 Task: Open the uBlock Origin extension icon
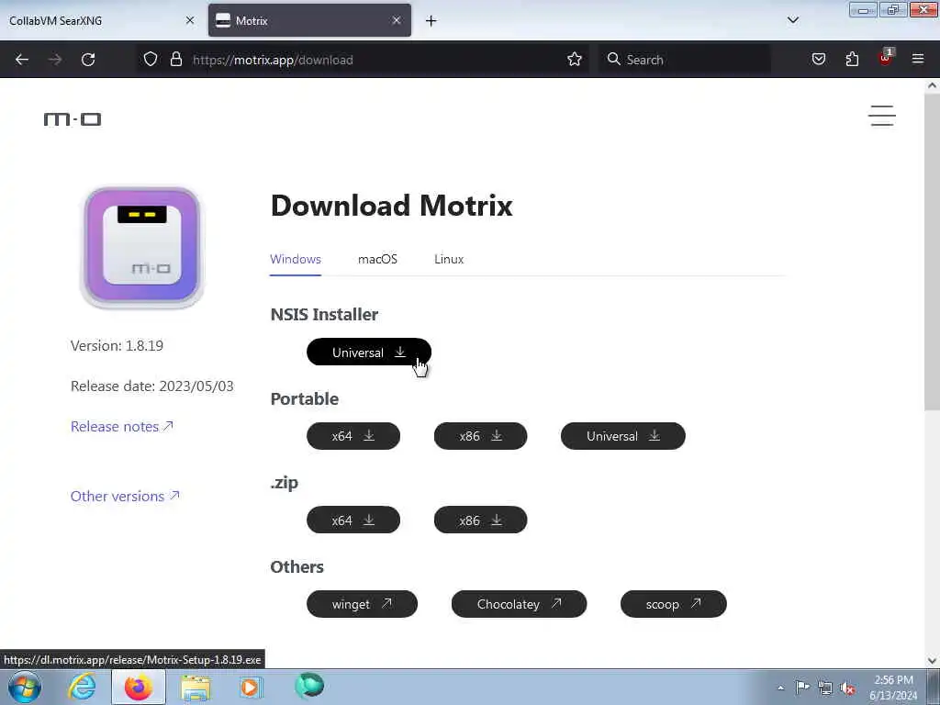[x=886, y=58]
